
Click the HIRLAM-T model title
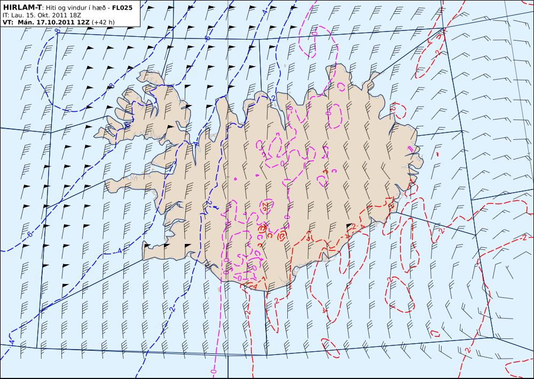click(22, 7)
